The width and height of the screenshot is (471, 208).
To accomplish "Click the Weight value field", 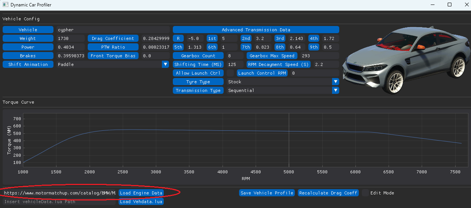I will 70,38.
